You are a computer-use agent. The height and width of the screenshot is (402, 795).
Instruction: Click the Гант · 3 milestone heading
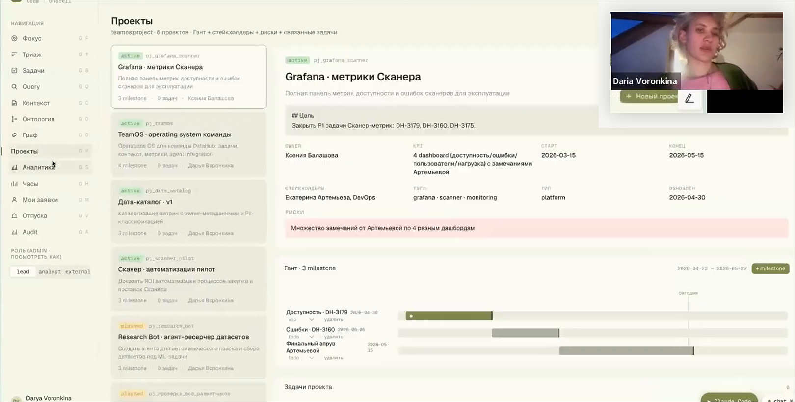coord(310,268)
